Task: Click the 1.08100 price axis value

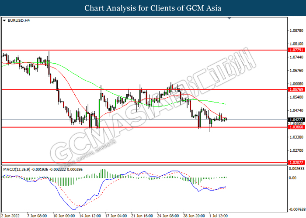Action: [x=296, y=44]
